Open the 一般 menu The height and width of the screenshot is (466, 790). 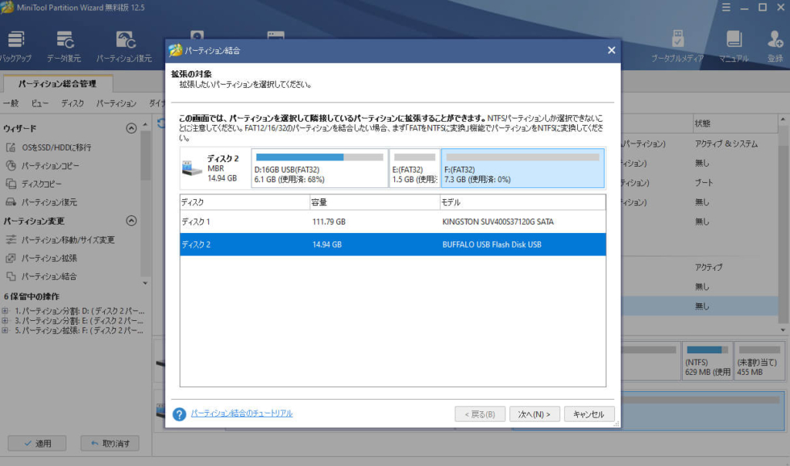pos(11,103)
